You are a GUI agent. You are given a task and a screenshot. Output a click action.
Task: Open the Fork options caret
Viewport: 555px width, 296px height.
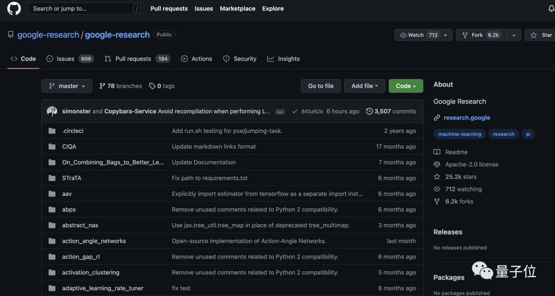(x=513, y=35)
